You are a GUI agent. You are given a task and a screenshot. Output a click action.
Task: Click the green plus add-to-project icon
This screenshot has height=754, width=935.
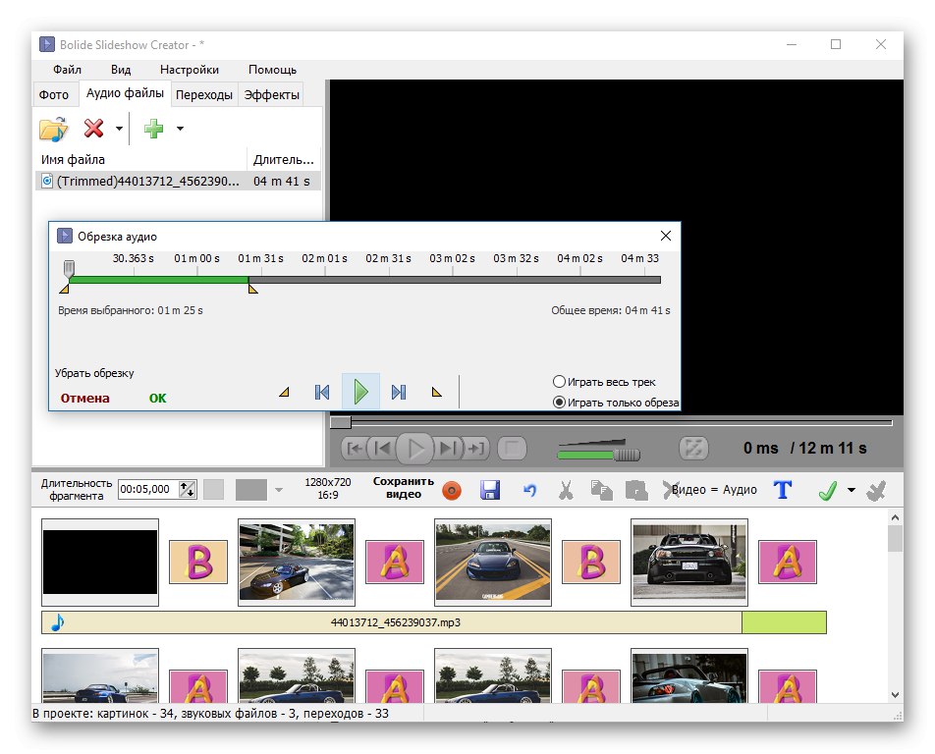coord(154,129)
